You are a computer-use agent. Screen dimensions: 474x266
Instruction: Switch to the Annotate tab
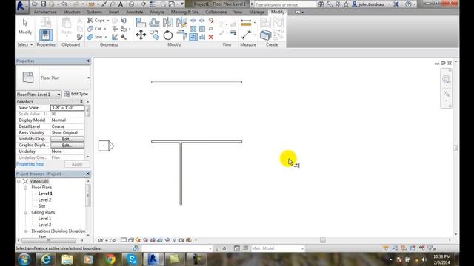135,12
